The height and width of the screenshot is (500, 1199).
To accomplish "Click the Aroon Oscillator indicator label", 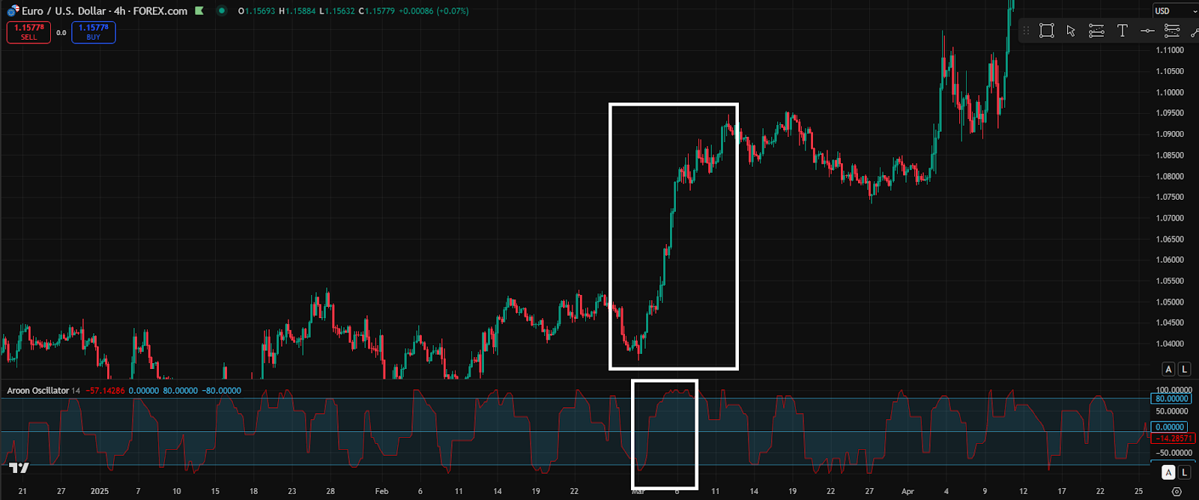I will tap(37, 391).
